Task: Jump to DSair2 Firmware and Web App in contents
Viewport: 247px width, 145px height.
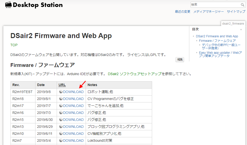Action: pos(217,36)
